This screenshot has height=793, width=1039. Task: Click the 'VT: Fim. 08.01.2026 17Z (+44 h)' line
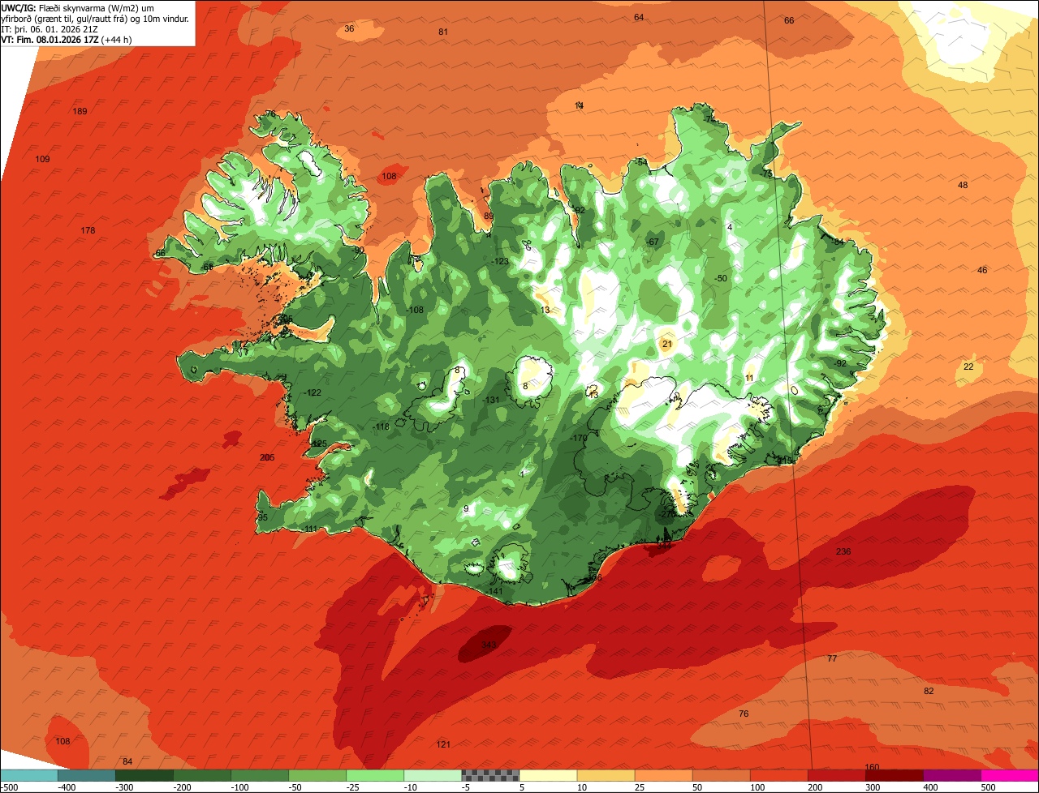(x=67, y=39)
